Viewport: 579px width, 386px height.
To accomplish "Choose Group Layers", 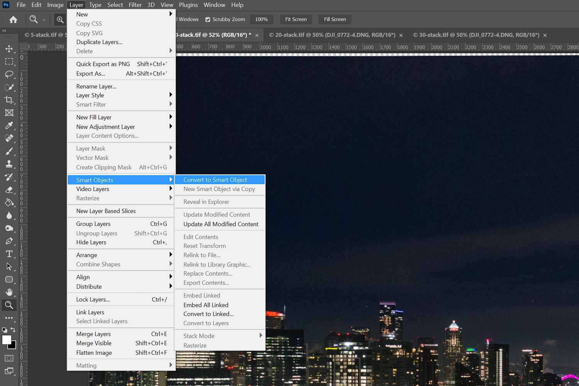I will 121,224.
